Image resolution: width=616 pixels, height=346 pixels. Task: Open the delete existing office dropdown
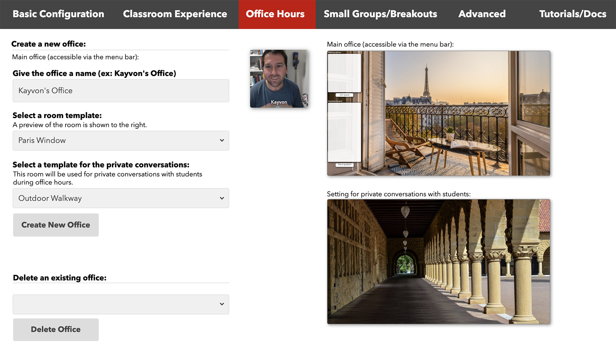(x=121, y=304)
